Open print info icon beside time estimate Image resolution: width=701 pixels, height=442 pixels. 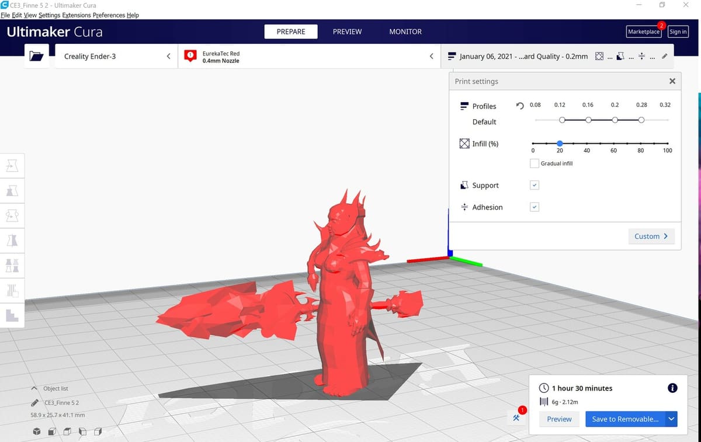tap(672, 388)
